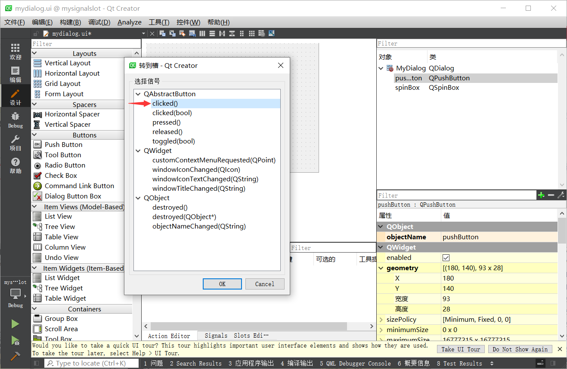Click the Take UI Tour button
This screenshot has width=567, height=369.
coord(461,349)
